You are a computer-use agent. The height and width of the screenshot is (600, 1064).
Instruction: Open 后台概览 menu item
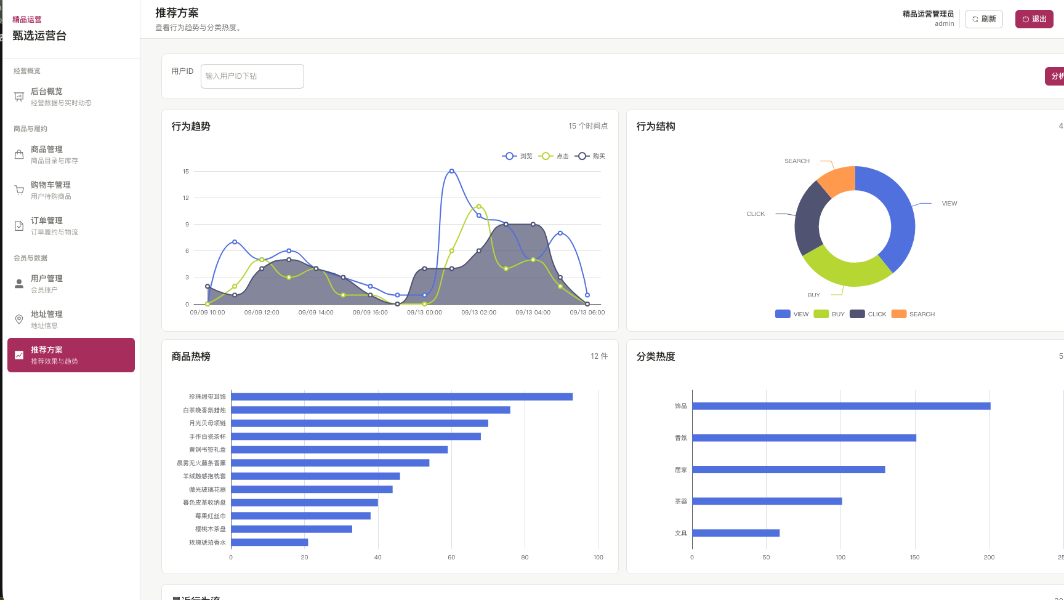point(71,97)
